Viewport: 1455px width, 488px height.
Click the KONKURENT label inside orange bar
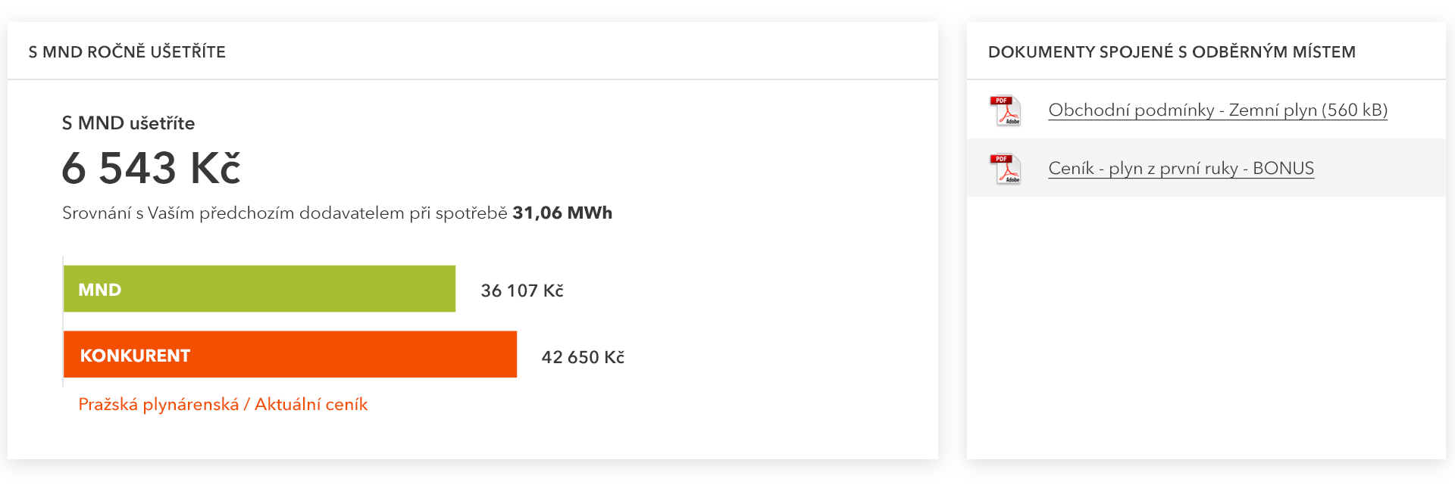click(135, 356)
